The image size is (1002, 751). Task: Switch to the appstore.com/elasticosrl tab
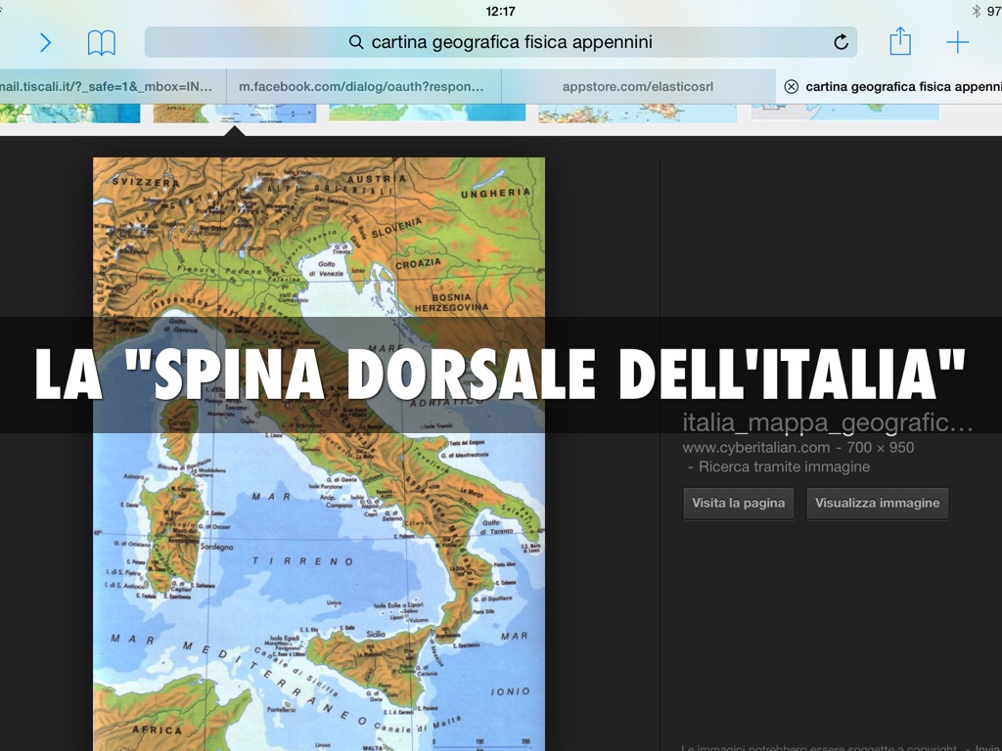point(637,86)
